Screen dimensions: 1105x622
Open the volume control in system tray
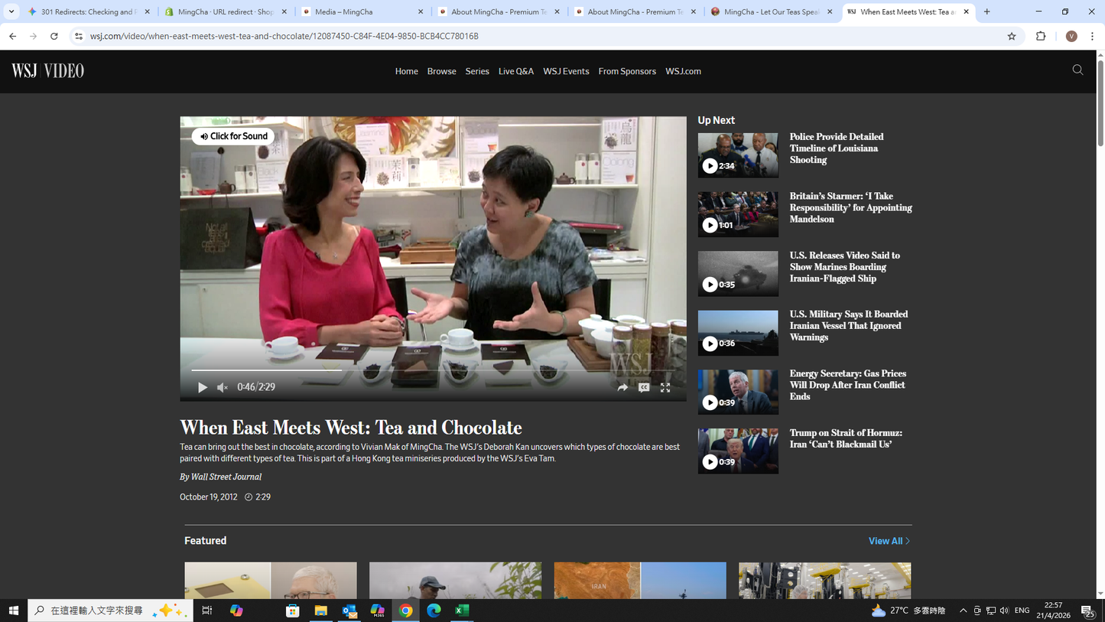click(x=1004, y=611)
